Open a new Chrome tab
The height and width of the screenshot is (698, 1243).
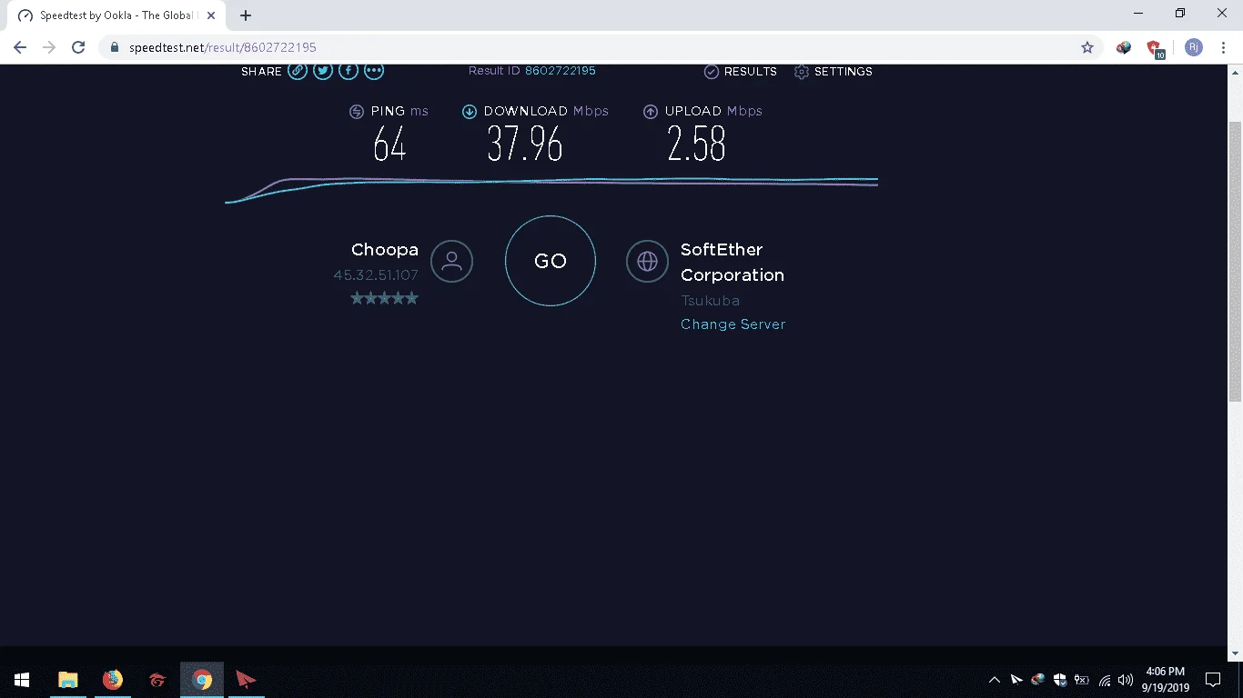[245, 15]
